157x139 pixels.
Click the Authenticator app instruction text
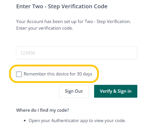(77, 121)
